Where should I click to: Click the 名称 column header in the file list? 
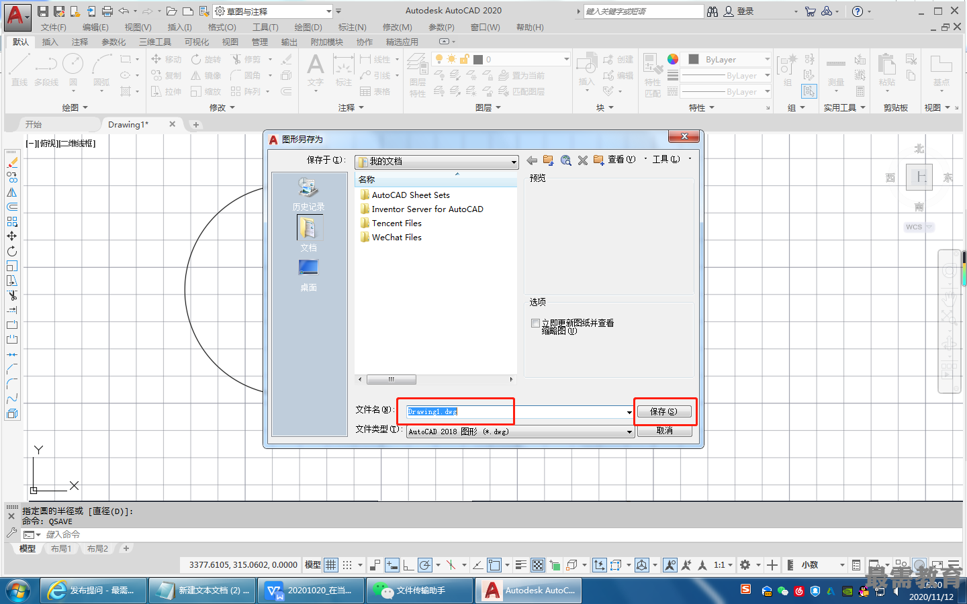pyautogui.click(x=435, y=179)
